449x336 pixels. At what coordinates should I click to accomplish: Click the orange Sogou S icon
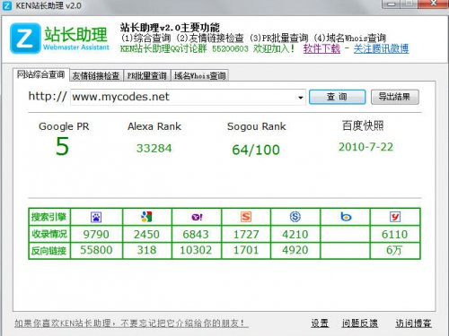coord(246,217)
